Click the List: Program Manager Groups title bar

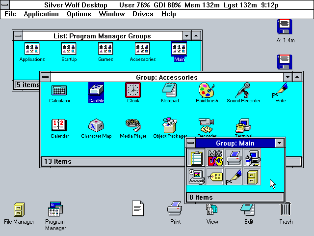(x=103, y=36)
